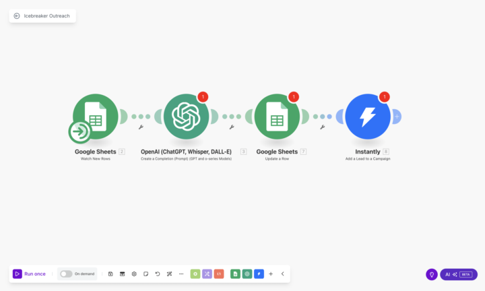The height and width of the screenshot is (291, 485).
Task: Click the teal OpenAI favorite icon in the toolbar
Action: 247,274
